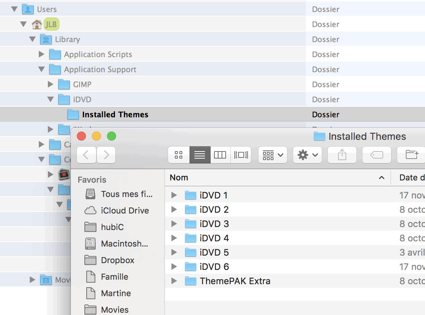The height and width of the screenshot is (315, 425).
Task: Open Famille in the sidebar
Action: tap(107, 277)
